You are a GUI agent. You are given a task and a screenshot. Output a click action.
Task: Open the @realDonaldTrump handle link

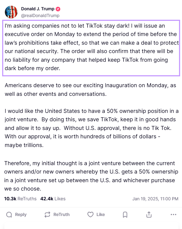coord(40,16)
